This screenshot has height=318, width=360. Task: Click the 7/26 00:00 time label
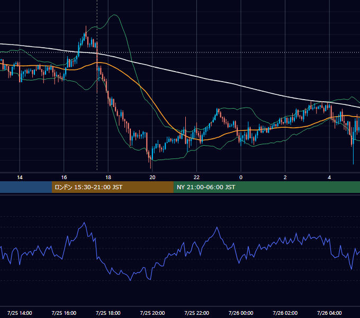tap(241, 313)
